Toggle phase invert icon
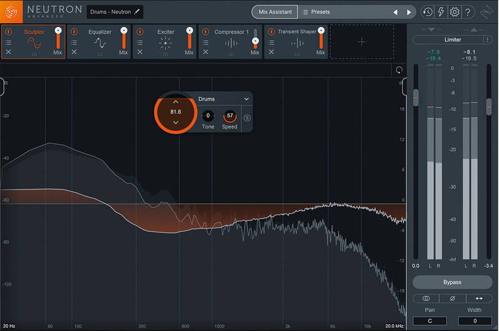Screen dimensions: 499x331 453,298
